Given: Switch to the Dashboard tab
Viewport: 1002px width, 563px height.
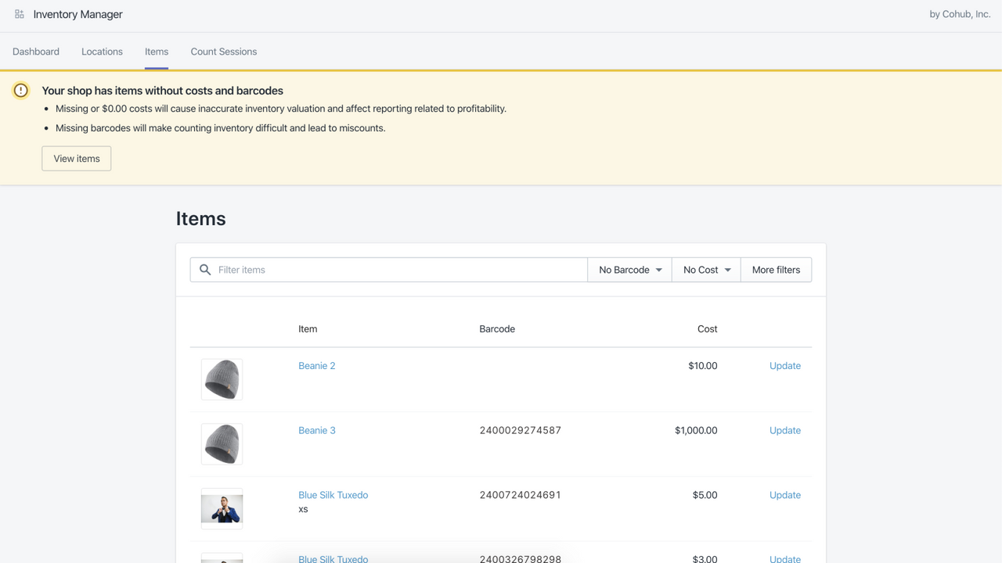Looking at the screenshot, I should (x=36, y=52).
